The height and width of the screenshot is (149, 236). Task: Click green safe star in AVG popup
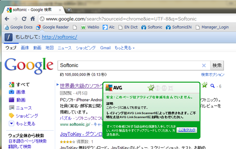(151, 88)
